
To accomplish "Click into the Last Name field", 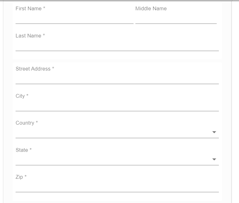I will point(117,46).
